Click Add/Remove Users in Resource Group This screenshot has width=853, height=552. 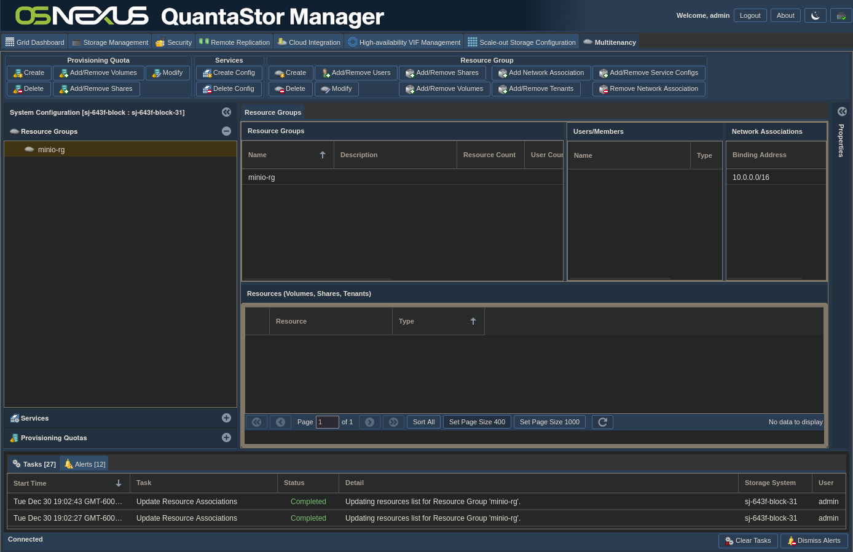(356, 73)
